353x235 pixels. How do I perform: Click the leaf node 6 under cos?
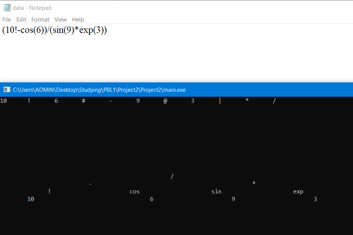152,199
